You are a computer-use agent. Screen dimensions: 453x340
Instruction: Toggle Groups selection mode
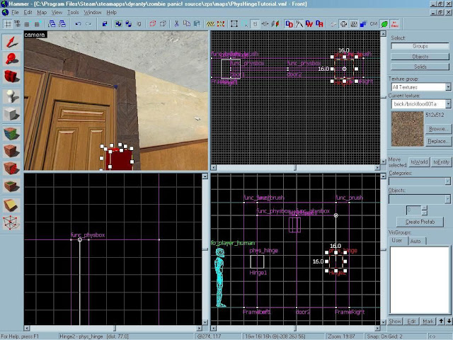[420, 46]
